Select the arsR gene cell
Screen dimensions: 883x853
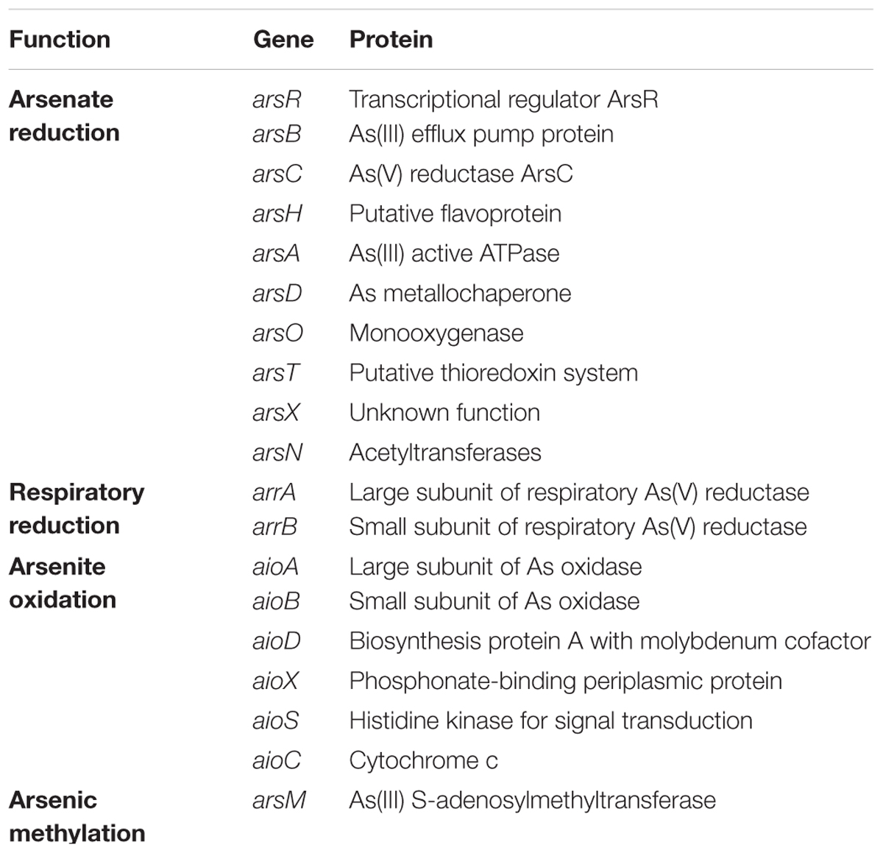tap(277, 99)
